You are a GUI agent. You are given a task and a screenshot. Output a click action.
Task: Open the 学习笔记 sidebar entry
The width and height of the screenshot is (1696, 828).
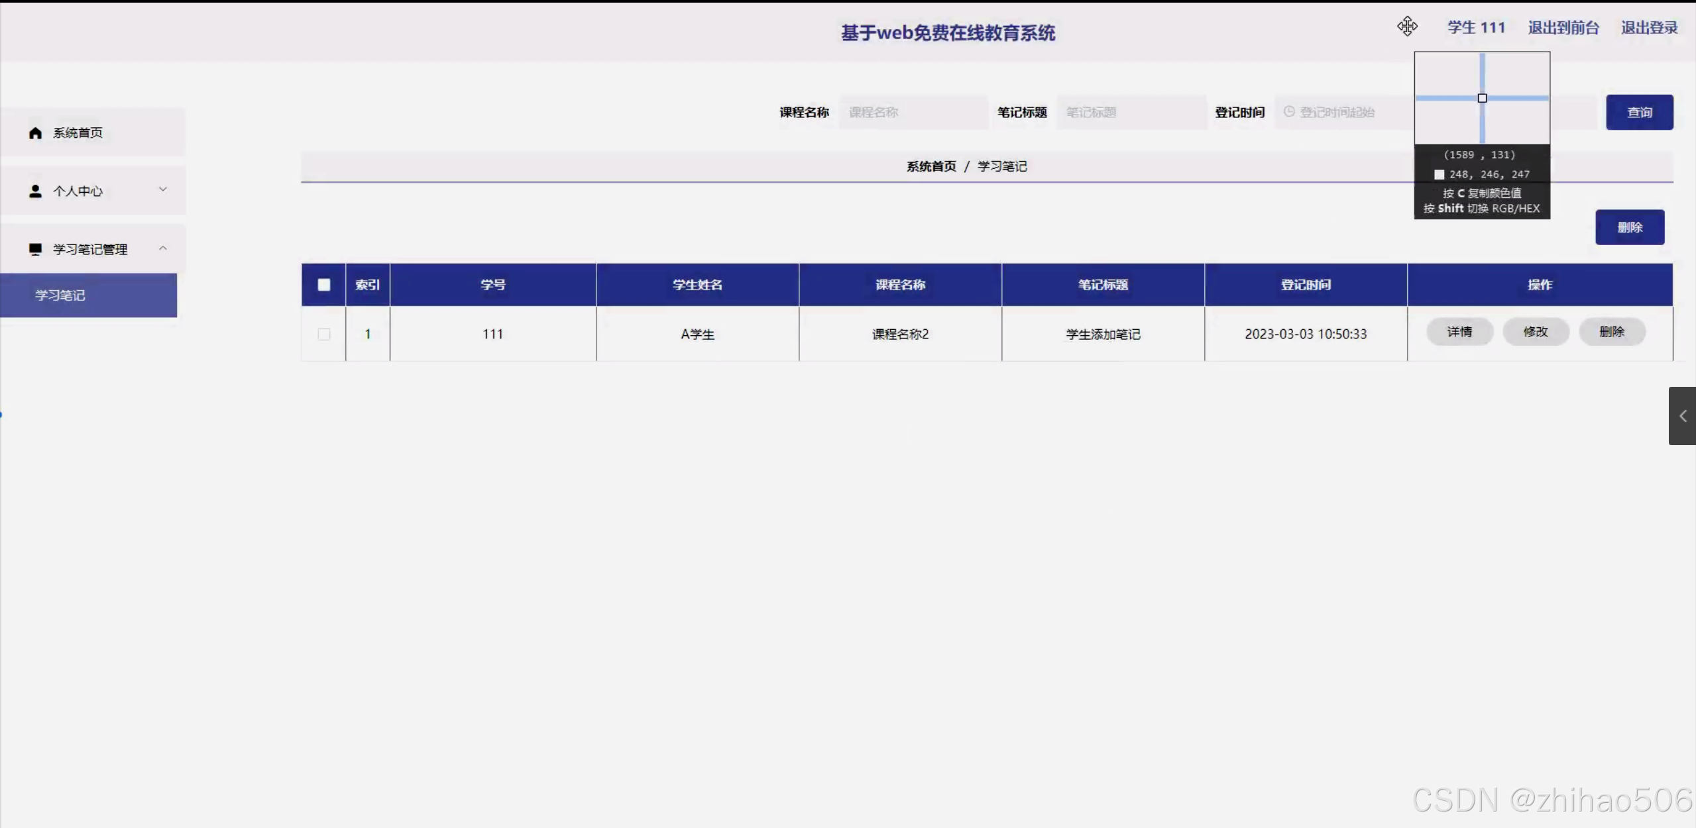tap(60, 295)
